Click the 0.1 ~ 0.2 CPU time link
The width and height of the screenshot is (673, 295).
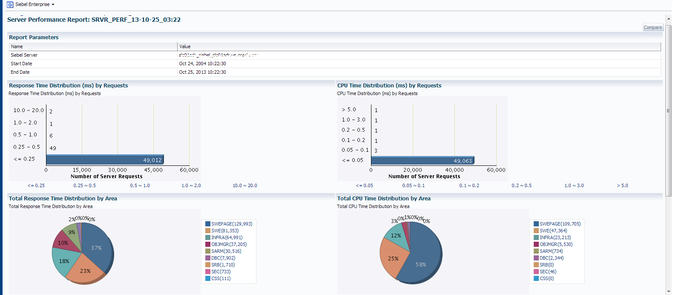tap(469, 185)
